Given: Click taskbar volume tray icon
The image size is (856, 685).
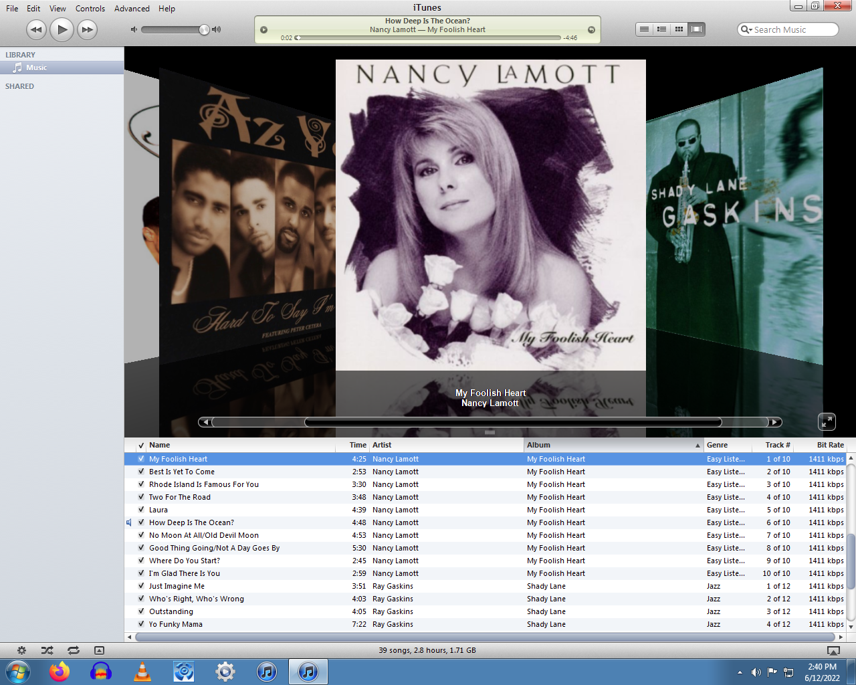Looking at the screenshot, I should click(756, 672).
